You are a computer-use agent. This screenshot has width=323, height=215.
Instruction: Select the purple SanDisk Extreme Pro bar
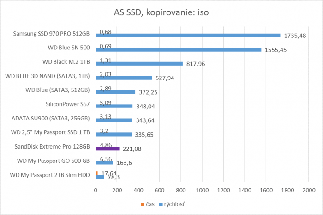[x=108, y=149]
